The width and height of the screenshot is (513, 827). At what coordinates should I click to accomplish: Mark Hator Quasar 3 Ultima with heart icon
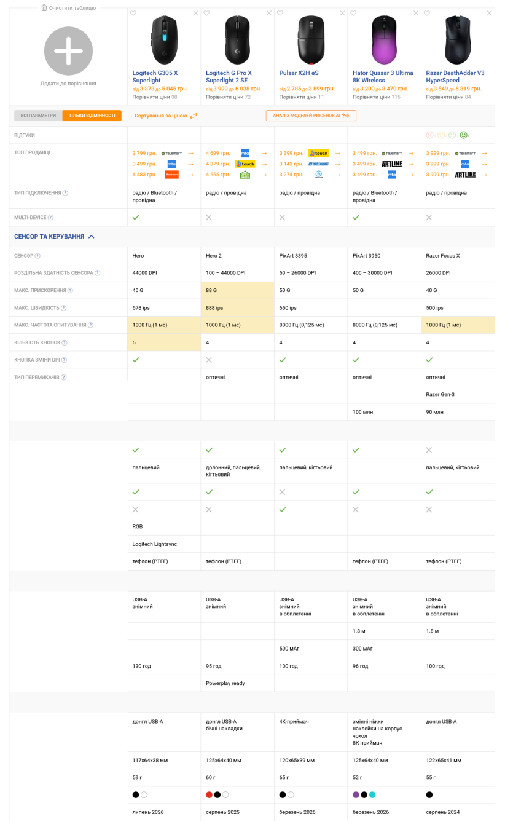(353, 13)
